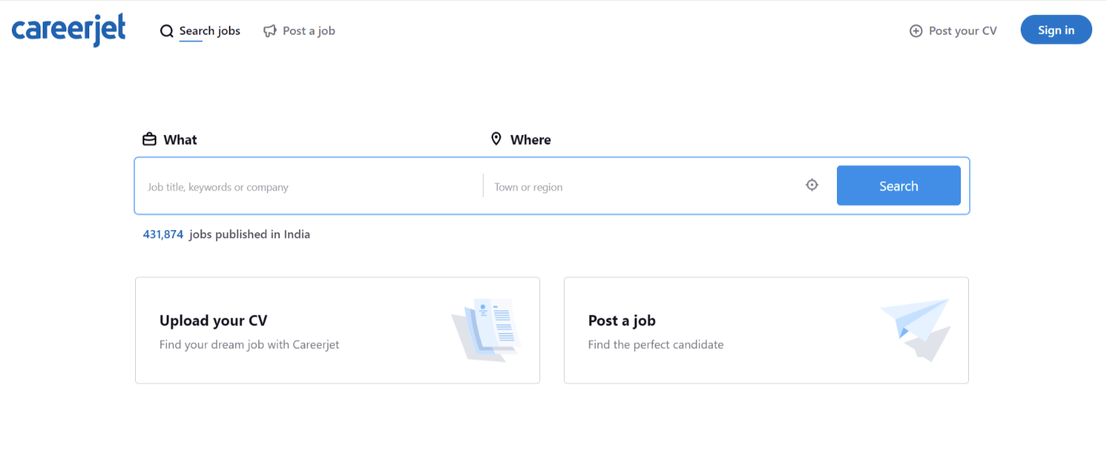This screenshot has width=1107, height=457.
Task: Click the megaphone icon next to Post a job
Action: (269, 30)
